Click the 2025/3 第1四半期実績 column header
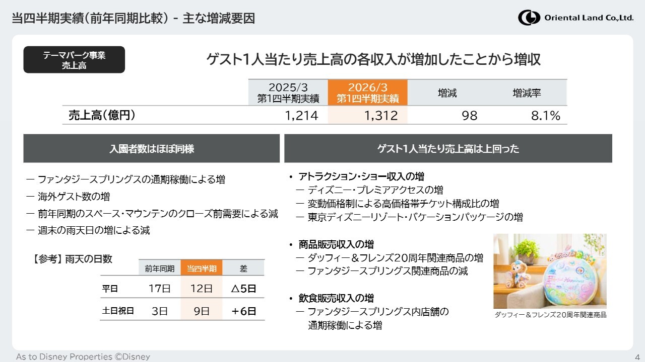The width and height of the screenshot is (645, 362). click(288, 93)
